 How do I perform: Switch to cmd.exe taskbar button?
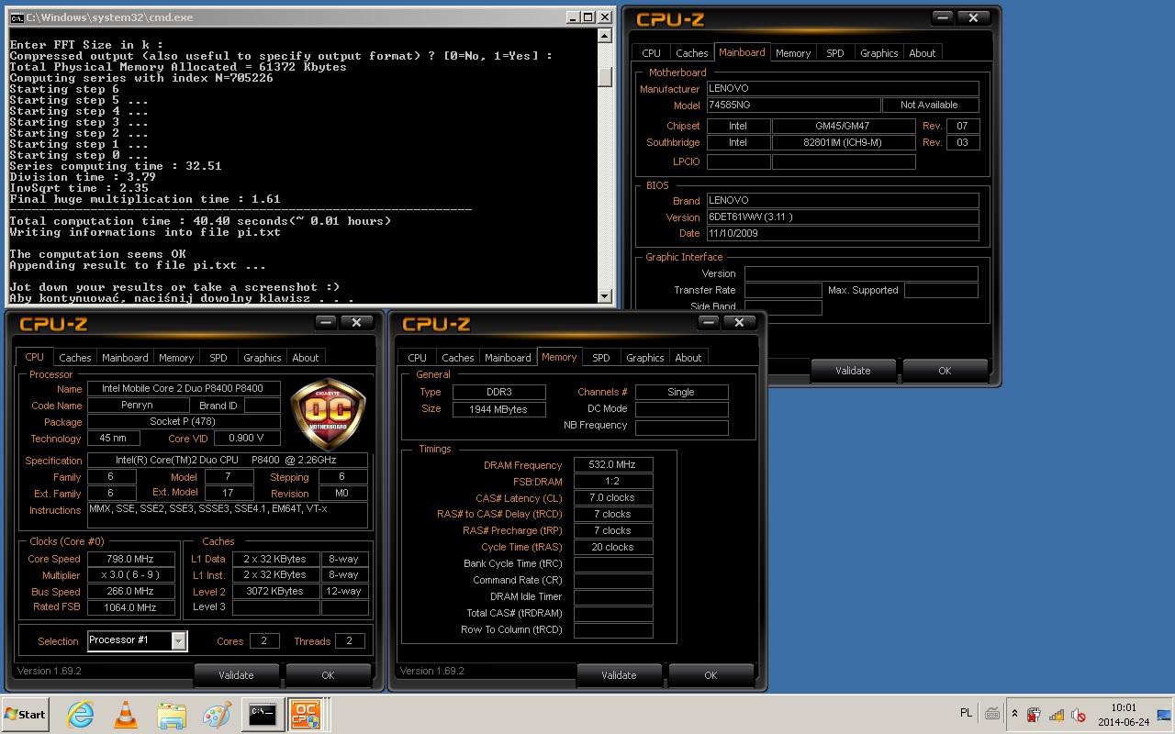[263, 715]
